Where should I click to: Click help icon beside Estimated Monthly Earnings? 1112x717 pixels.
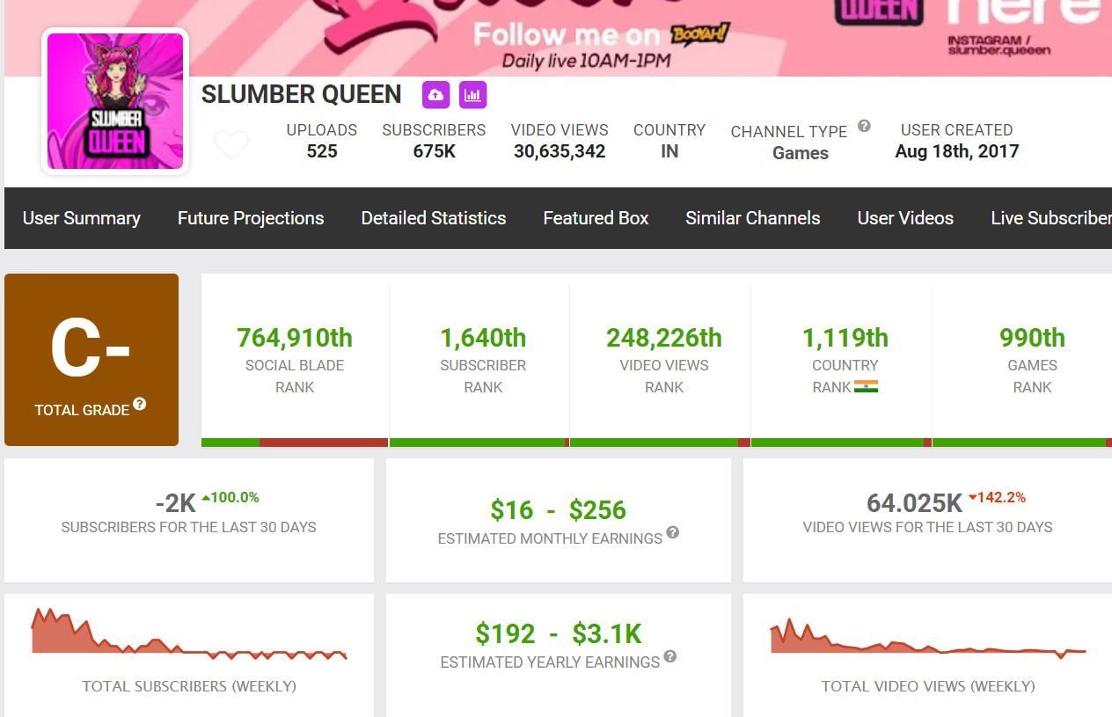[672, 532]
